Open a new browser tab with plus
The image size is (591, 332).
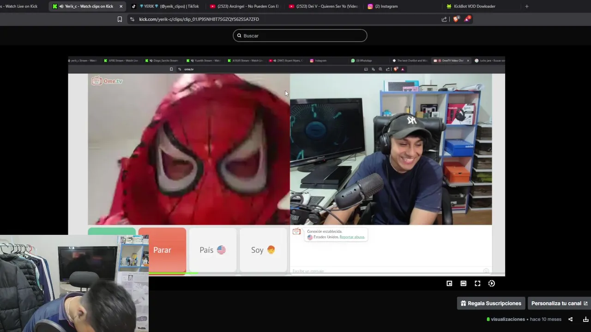pos(527,6)
